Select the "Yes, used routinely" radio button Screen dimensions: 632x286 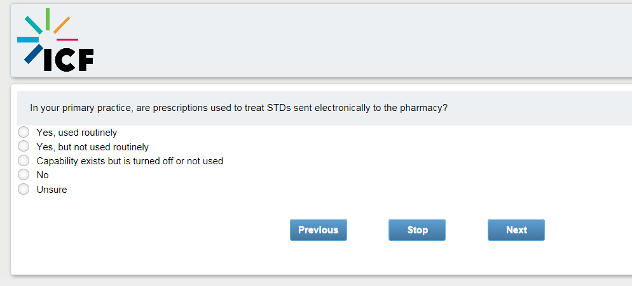point(24,133)
